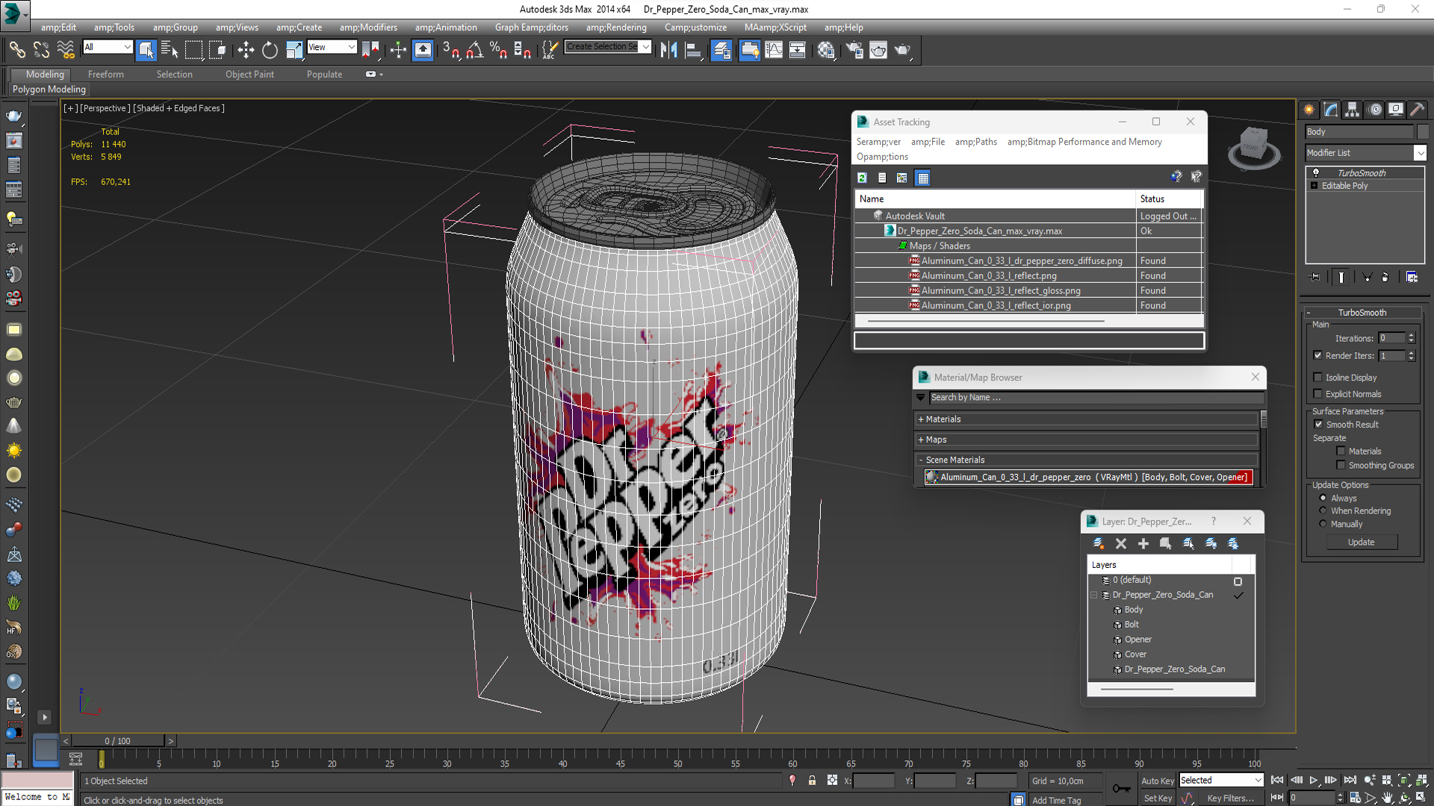The width and height of the screenshot is (1434, 806).
Task: Open the Modify panel tab icon
Action: 1331,110
